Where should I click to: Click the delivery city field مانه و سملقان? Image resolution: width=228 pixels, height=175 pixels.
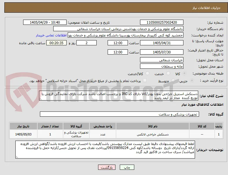point(161,66)
